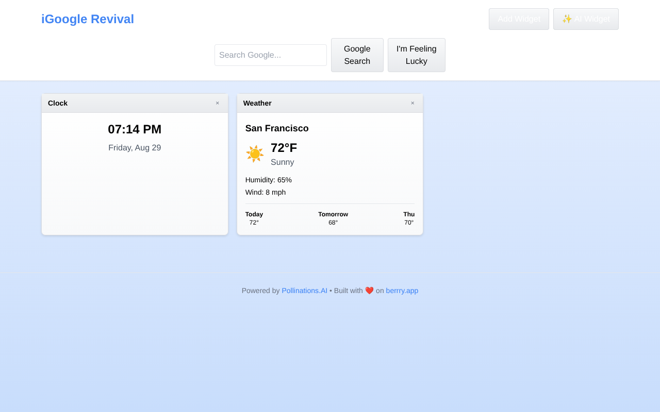Click the sparkle icon on AI Widget button
The image size is (660, 412).
click(567, 19)
